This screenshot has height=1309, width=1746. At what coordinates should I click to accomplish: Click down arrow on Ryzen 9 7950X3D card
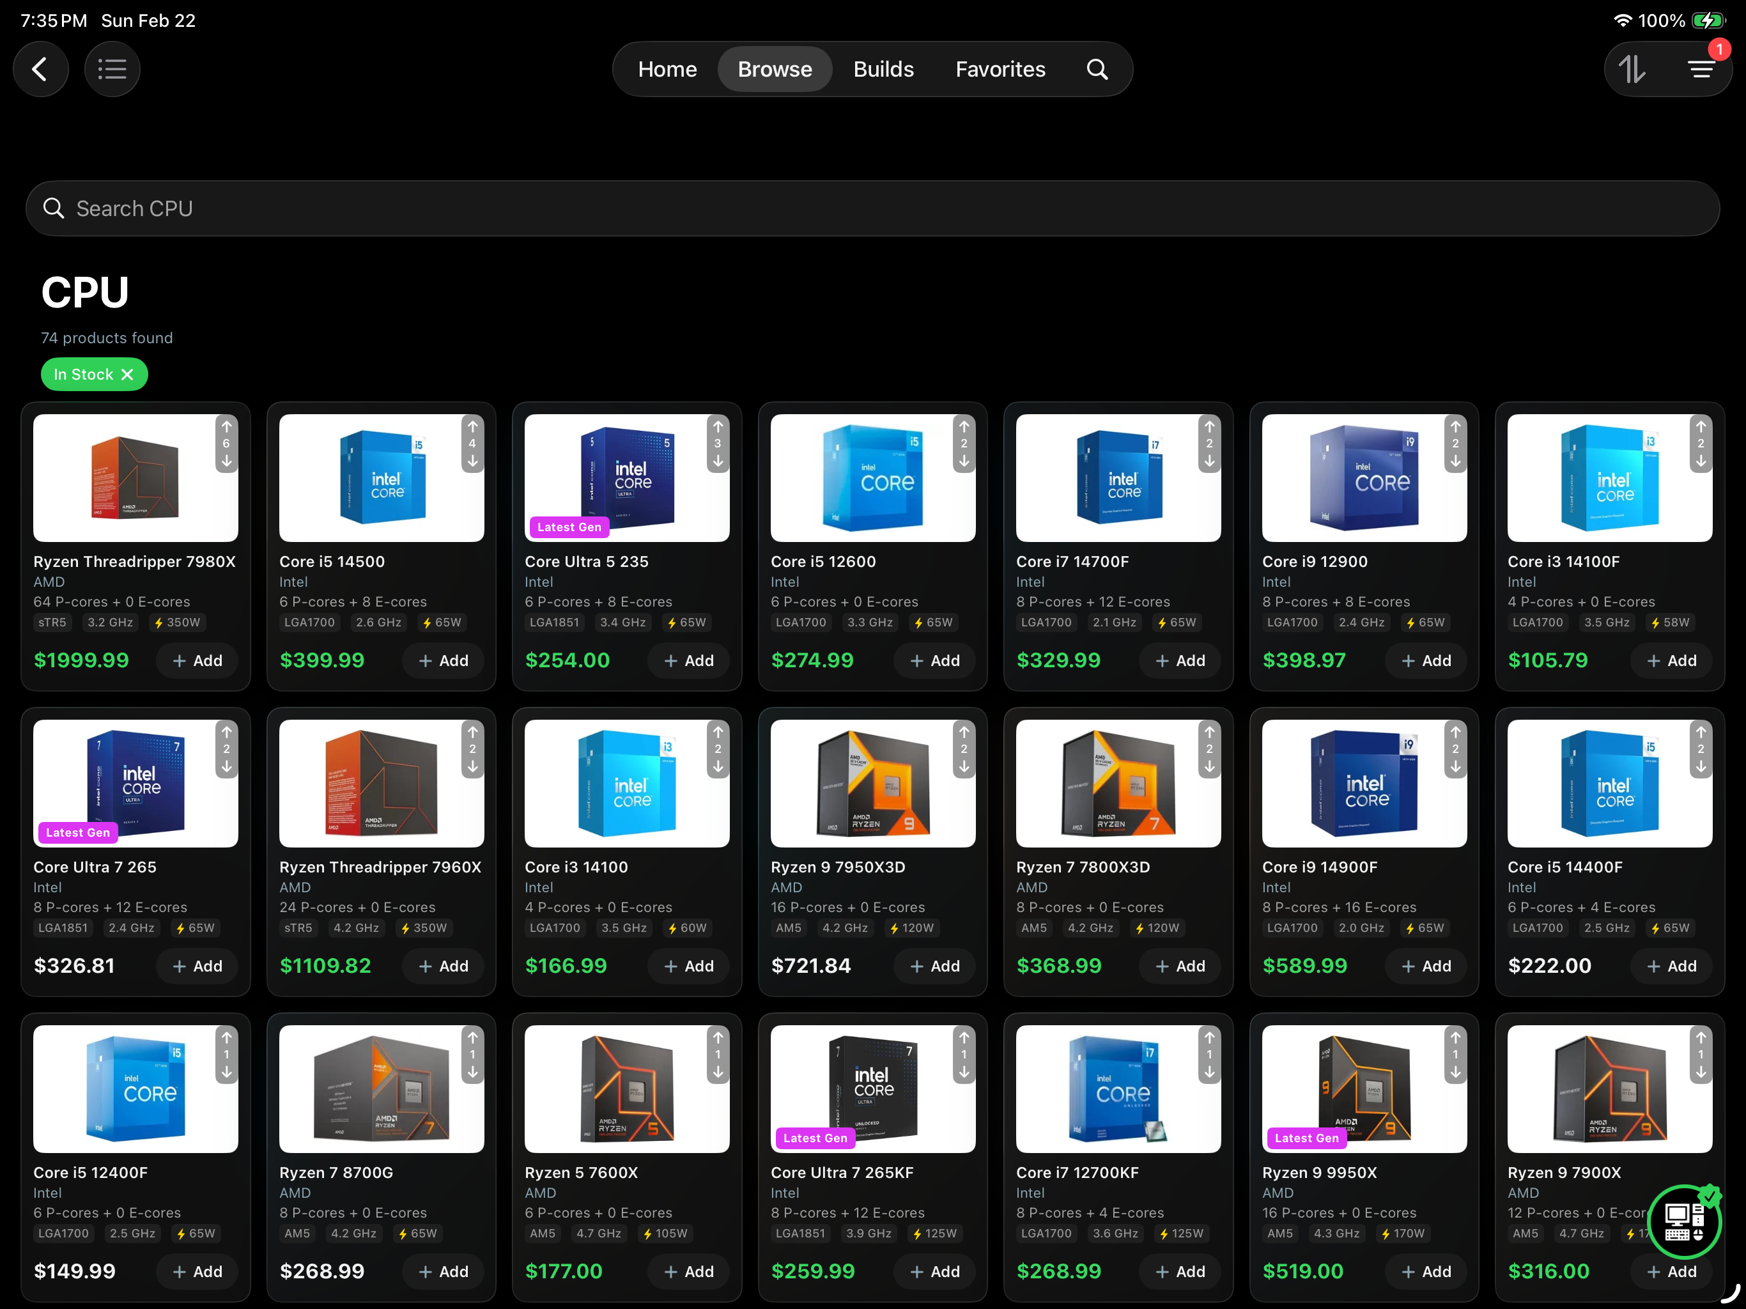[x=964, y=766]
